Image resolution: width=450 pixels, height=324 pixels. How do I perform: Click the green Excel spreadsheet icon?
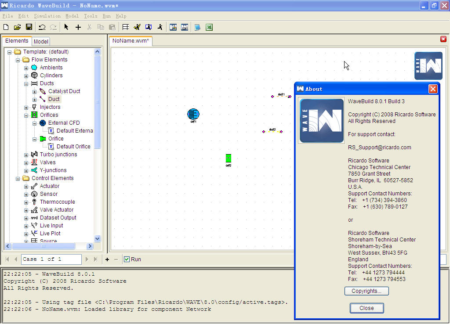tap(209, 27)
